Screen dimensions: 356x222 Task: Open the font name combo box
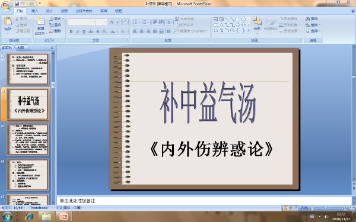point(82,22)
